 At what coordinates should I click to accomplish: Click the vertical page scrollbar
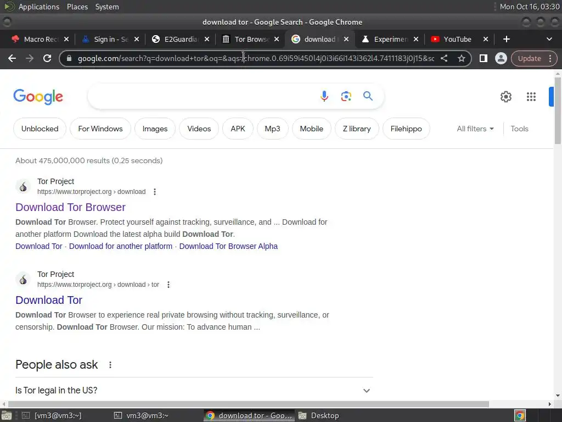(x=558, y=110)
